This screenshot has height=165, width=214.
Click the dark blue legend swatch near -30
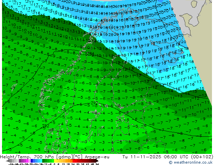point(32,161)
